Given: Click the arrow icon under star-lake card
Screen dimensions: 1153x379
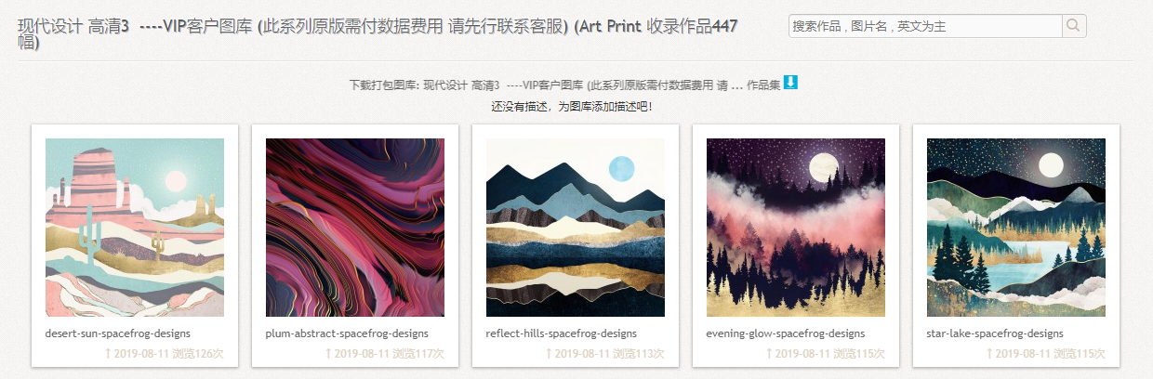Looking at the screenshot, I should (x=989, y=354).
